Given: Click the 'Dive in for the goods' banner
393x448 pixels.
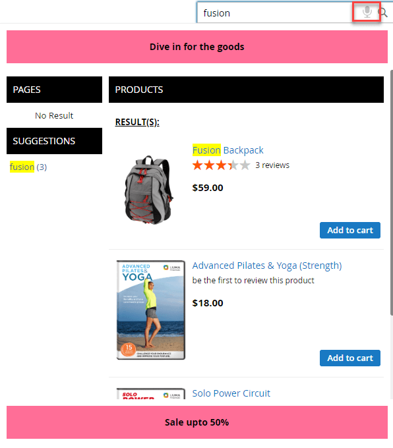Looking at the screenshot, I should tap(196, 47).
